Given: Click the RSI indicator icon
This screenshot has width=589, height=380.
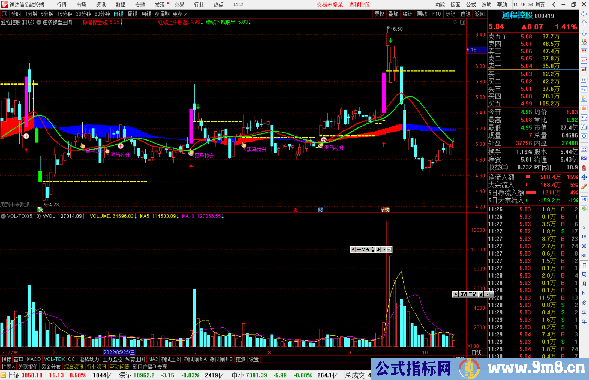Looking at the screenshot, I should pyautogui.click(x=584, y=158).
